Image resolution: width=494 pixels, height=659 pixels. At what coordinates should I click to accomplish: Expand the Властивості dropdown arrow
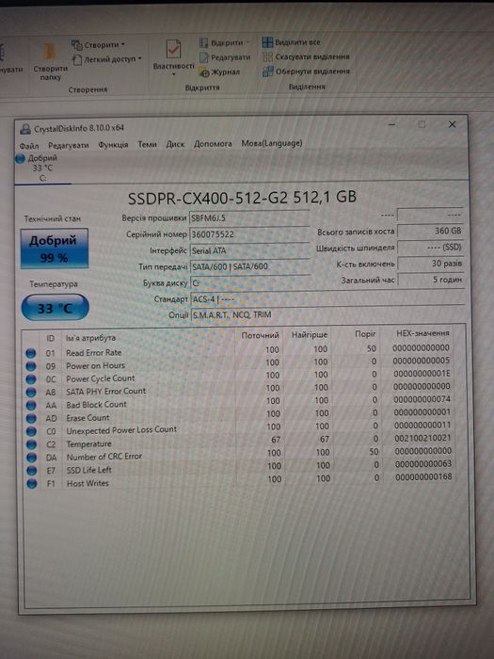coord(173,74)
